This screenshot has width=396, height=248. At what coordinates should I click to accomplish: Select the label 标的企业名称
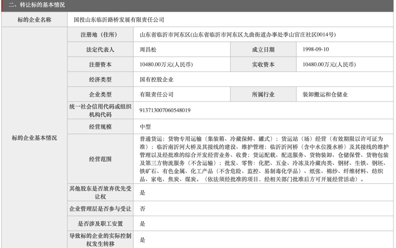coord(34,20)
